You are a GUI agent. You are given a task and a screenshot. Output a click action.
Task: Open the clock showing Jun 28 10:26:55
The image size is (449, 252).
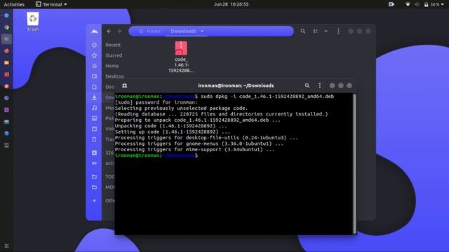(231, 4)
